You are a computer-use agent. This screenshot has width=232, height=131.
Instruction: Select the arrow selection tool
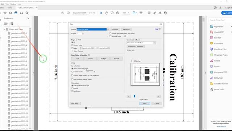click(x=101, y=13)
